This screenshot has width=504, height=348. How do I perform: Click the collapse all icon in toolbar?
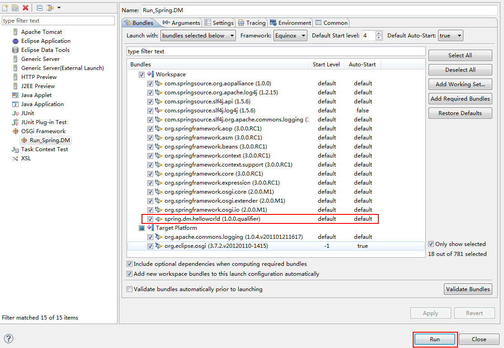tap(39, 8)
